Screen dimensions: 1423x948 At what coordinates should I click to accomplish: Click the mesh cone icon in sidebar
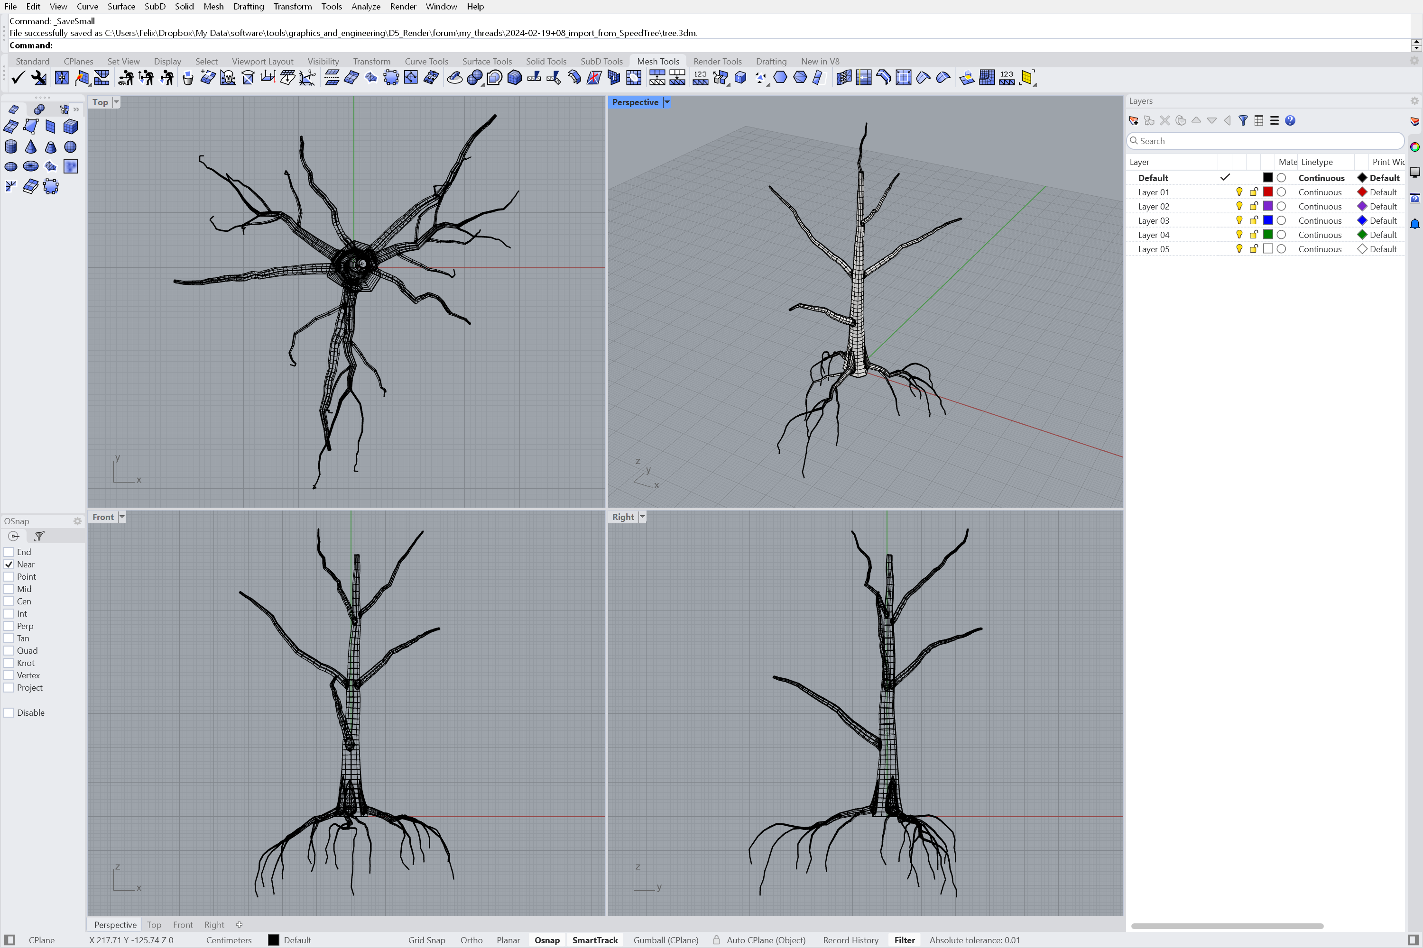tap(30, 146)
